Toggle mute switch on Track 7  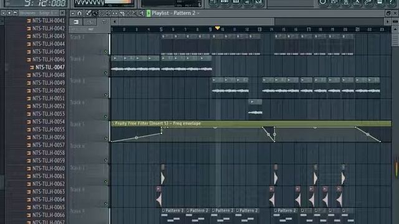click(x=106, y=182)
